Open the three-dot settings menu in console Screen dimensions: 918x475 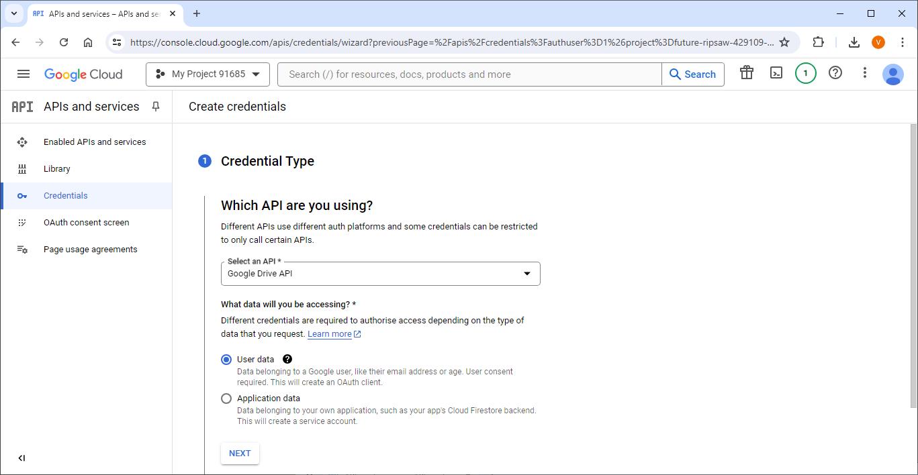[x=865, y=73]
